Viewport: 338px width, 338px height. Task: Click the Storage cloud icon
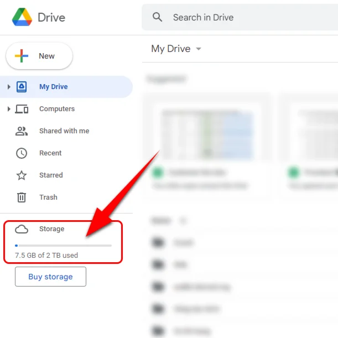click(x=22, y=229)
